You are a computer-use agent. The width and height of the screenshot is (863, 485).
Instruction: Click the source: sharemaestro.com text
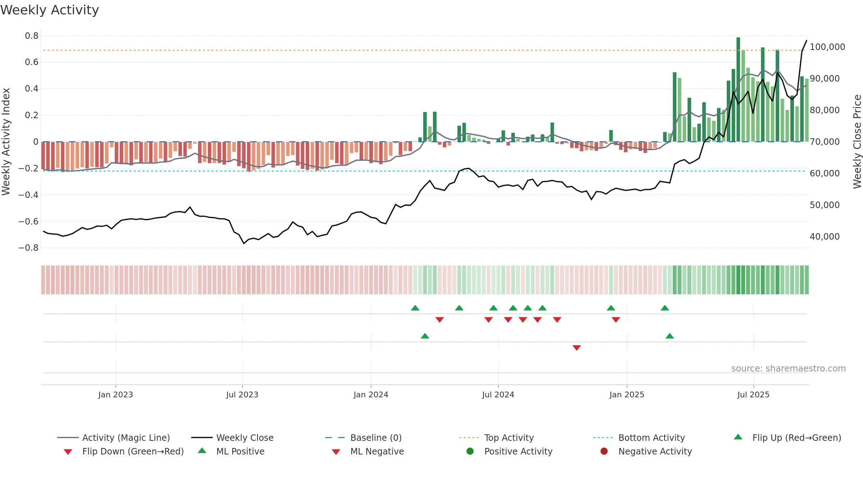coord(788,369)
